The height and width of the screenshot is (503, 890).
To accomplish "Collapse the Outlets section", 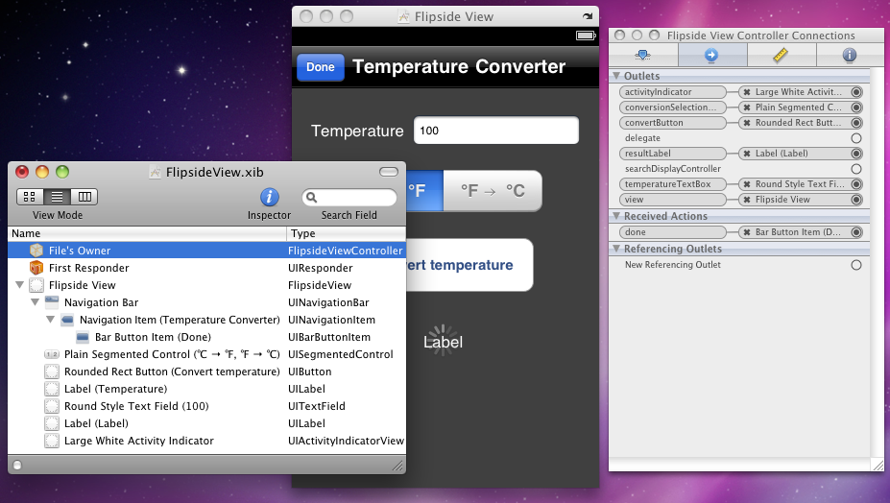I will click(x=616, y=76).
